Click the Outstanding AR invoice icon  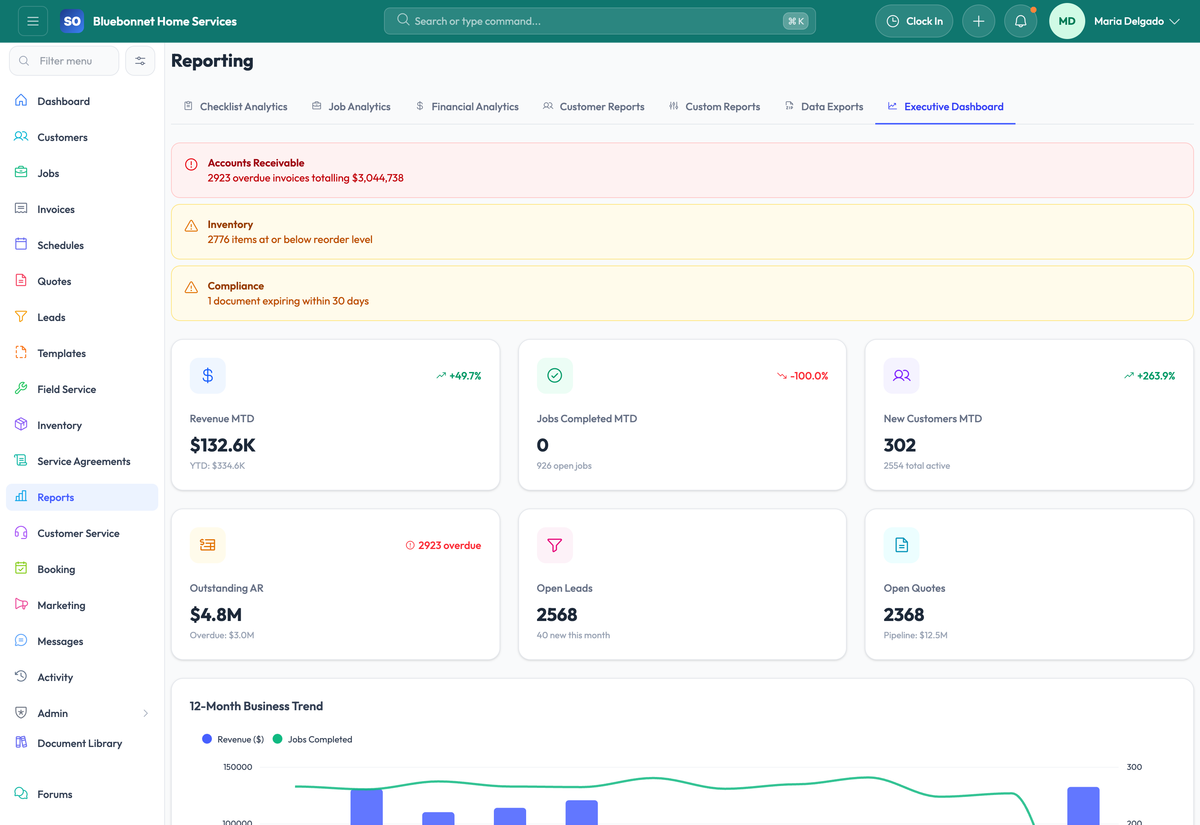click(x=208, y=545)
